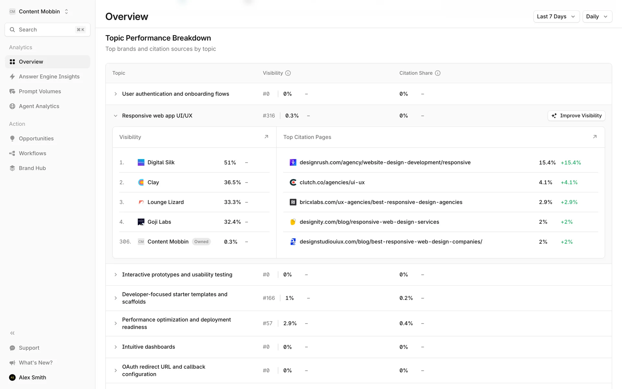The image size is (622, 389).
Task: Open Top Citation Pages expand arrow
Action: click(595, 137)
